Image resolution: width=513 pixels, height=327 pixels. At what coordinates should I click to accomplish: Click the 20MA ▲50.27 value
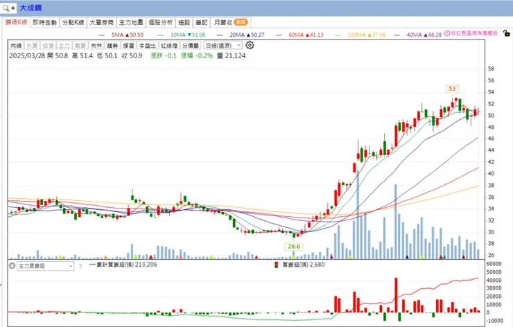click(x=247, y=35)
